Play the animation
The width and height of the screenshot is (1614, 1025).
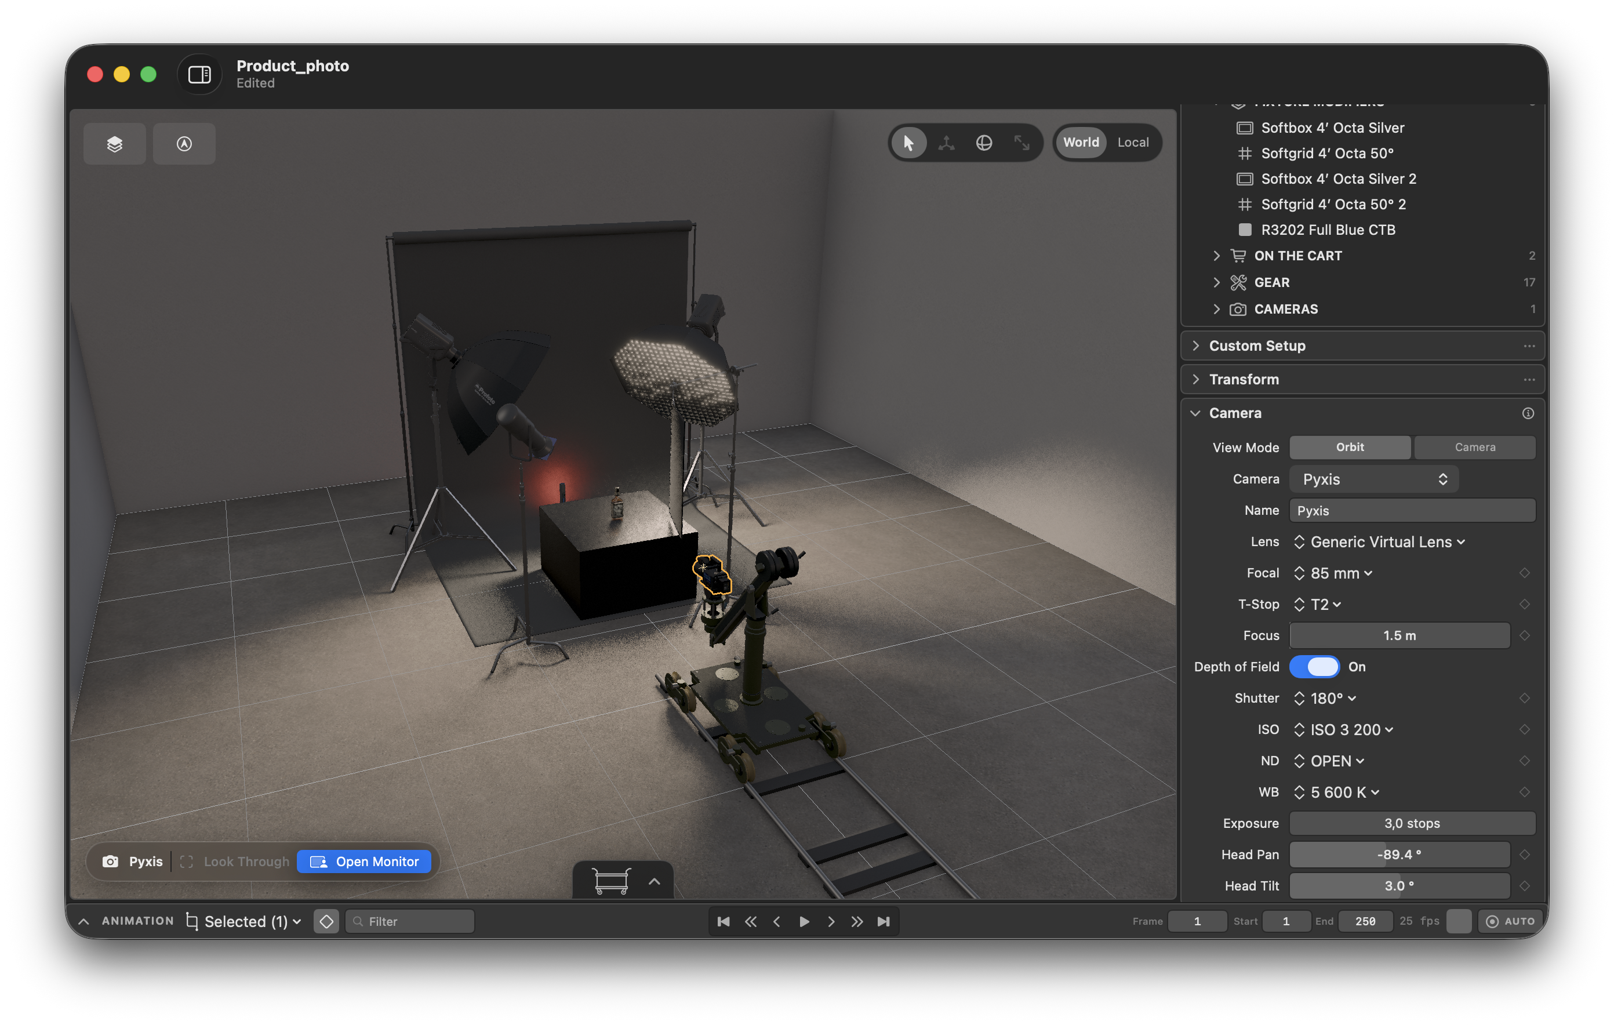point(804,921)
